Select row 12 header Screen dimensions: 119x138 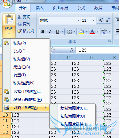(x=5, y=126)
